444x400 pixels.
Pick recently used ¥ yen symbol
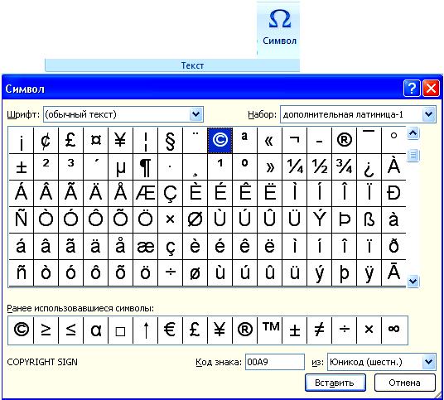(x=220, y=330)
